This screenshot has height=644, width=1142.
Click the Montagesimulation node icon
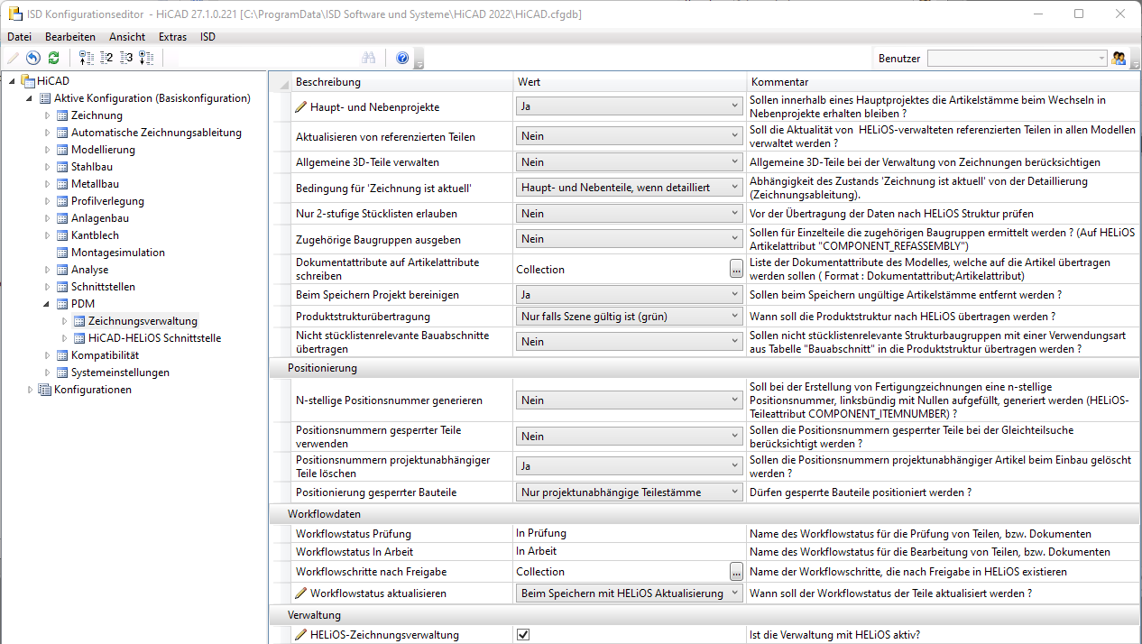[62, 253]
